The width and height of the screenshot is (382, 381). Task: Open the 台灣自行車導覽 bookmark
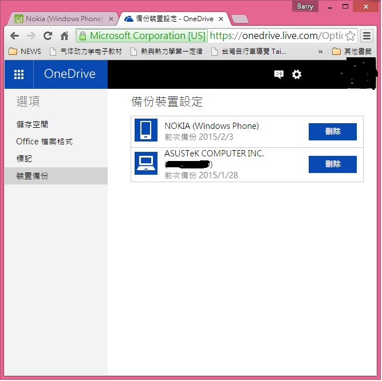pyautogui.click(x=249, y=52)
